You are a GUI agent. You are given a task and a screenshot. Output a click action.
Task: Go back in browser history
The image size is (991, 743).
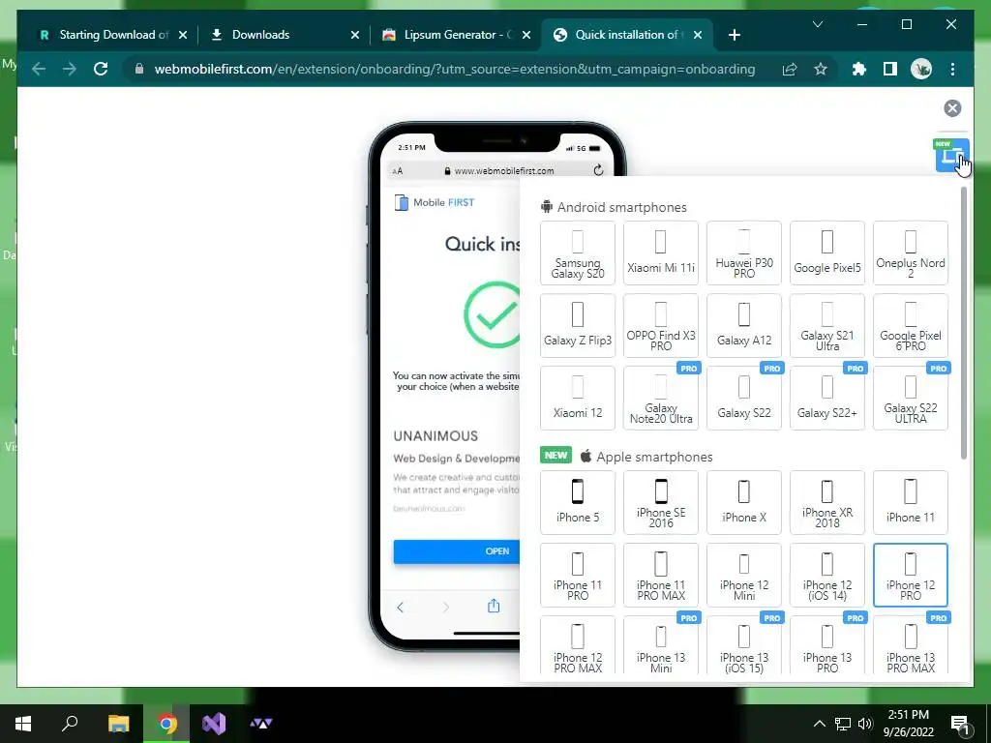(39, 69)
